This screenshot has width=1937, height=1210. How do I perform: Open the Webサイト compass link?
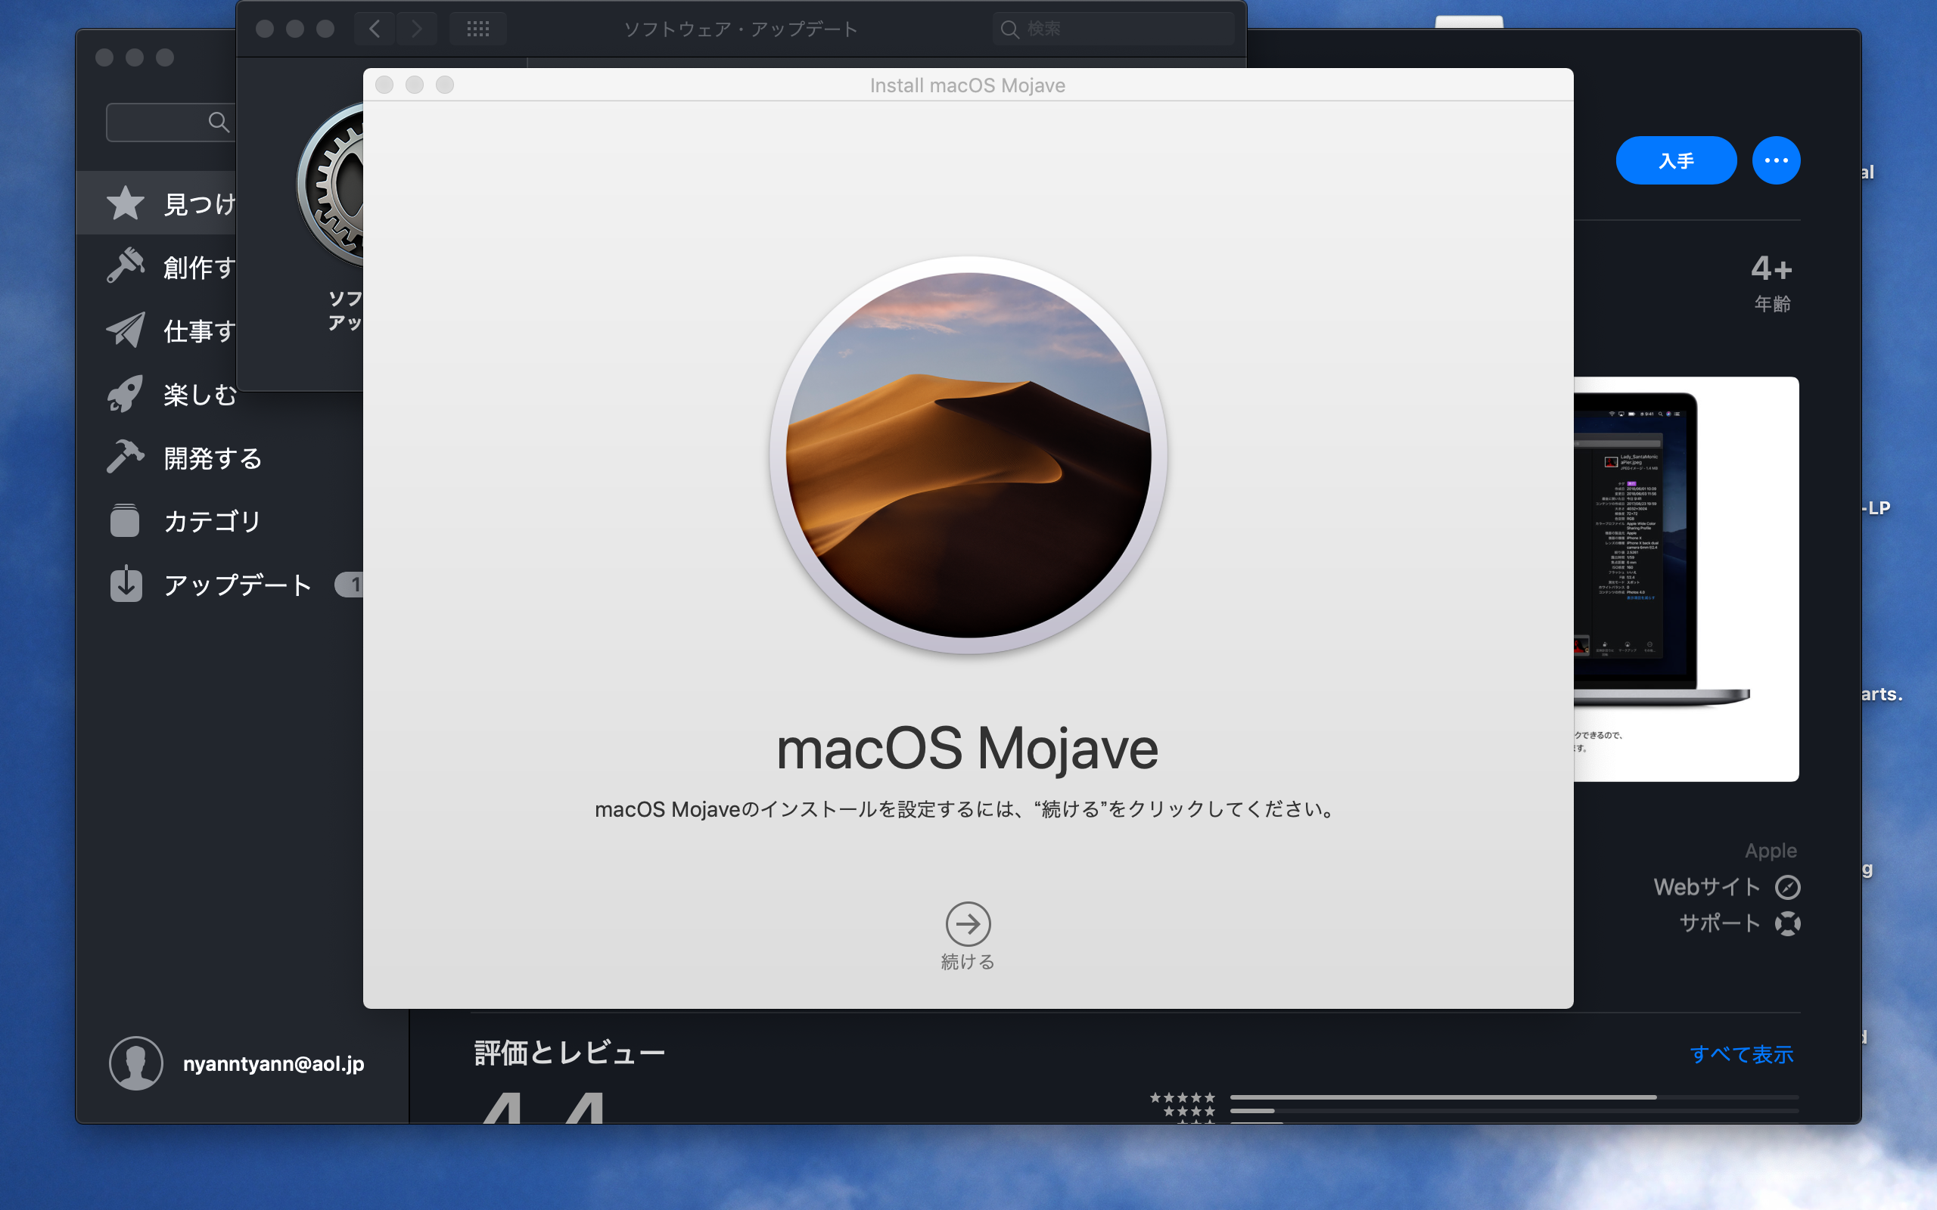coord(1786,886)
